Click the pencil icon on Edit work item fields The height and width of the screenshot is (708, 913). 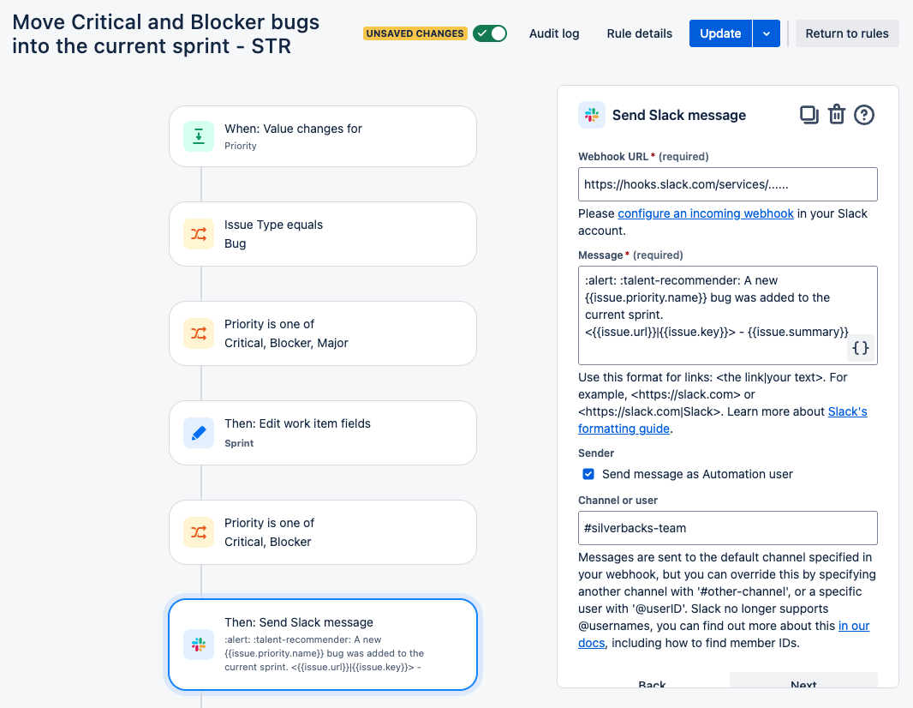point(199,433)
